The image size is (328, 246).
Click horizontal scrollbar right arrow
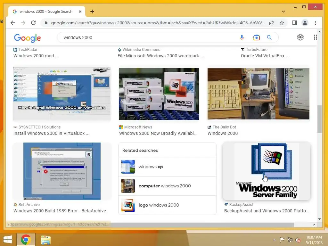coord(314,225)
